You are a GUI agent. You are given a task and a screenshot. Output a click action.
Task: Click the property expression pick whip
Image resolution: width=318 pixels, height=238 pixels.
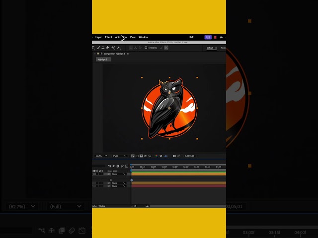pyautogui.click(x=111, y=180)
